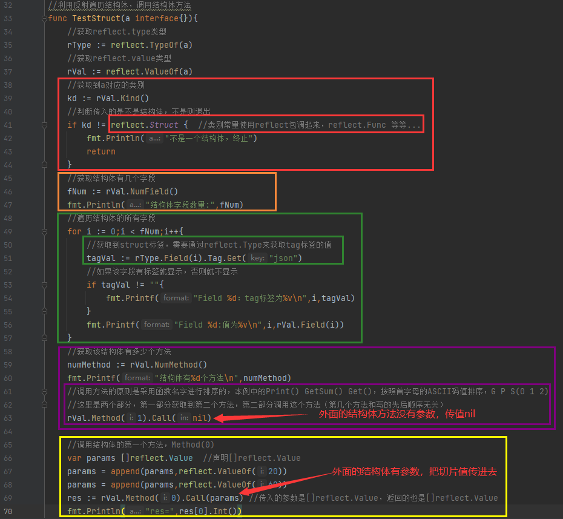
Task: Click comment '//遍历结构体的所有字段' on line 48
Action: 111,218
